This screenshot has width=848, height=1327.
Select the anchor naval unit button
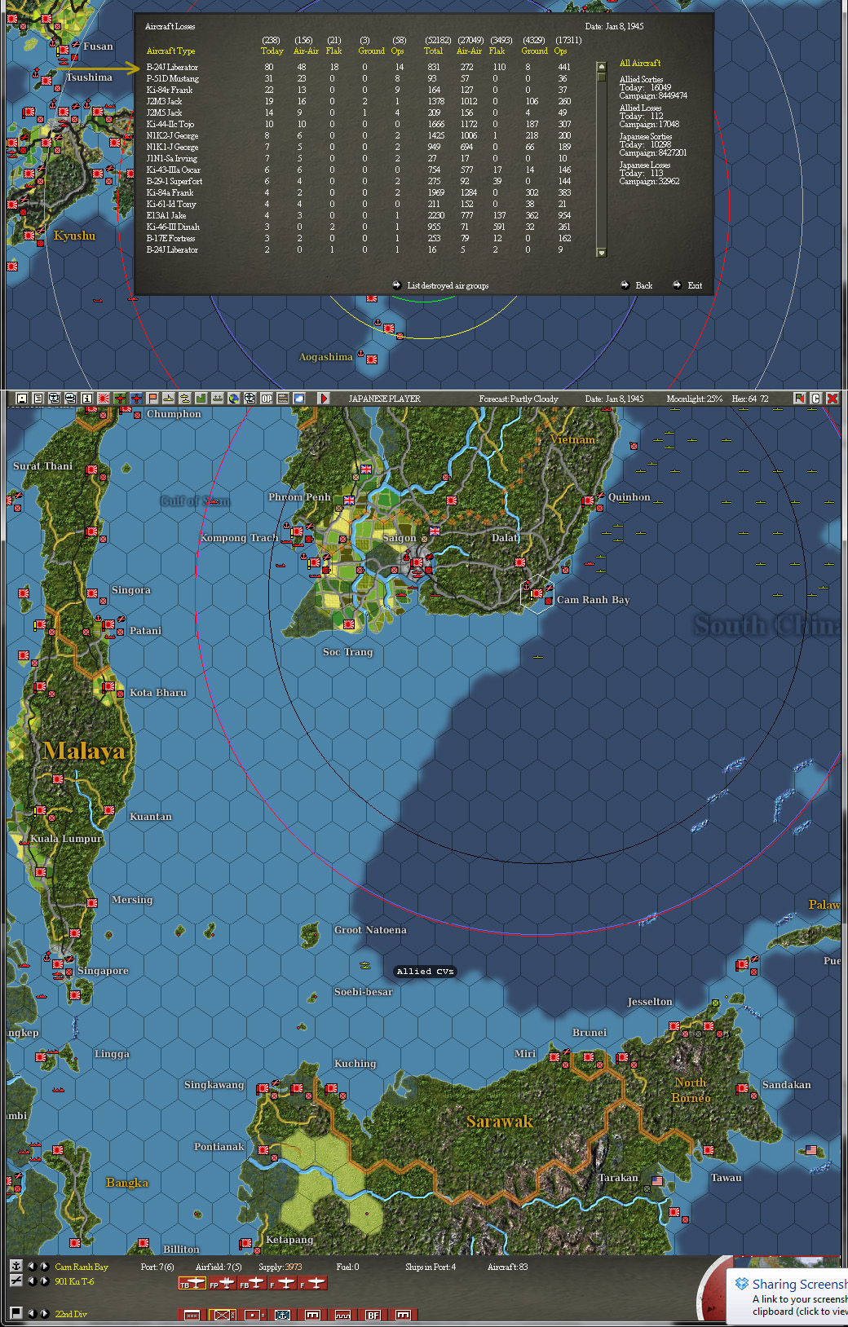(x=282, y=1315)
